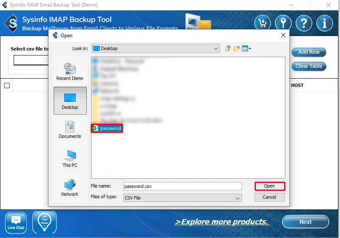The image size is (340, 238).
Task: Click Open button in dialog
Action: coord(270,186)
